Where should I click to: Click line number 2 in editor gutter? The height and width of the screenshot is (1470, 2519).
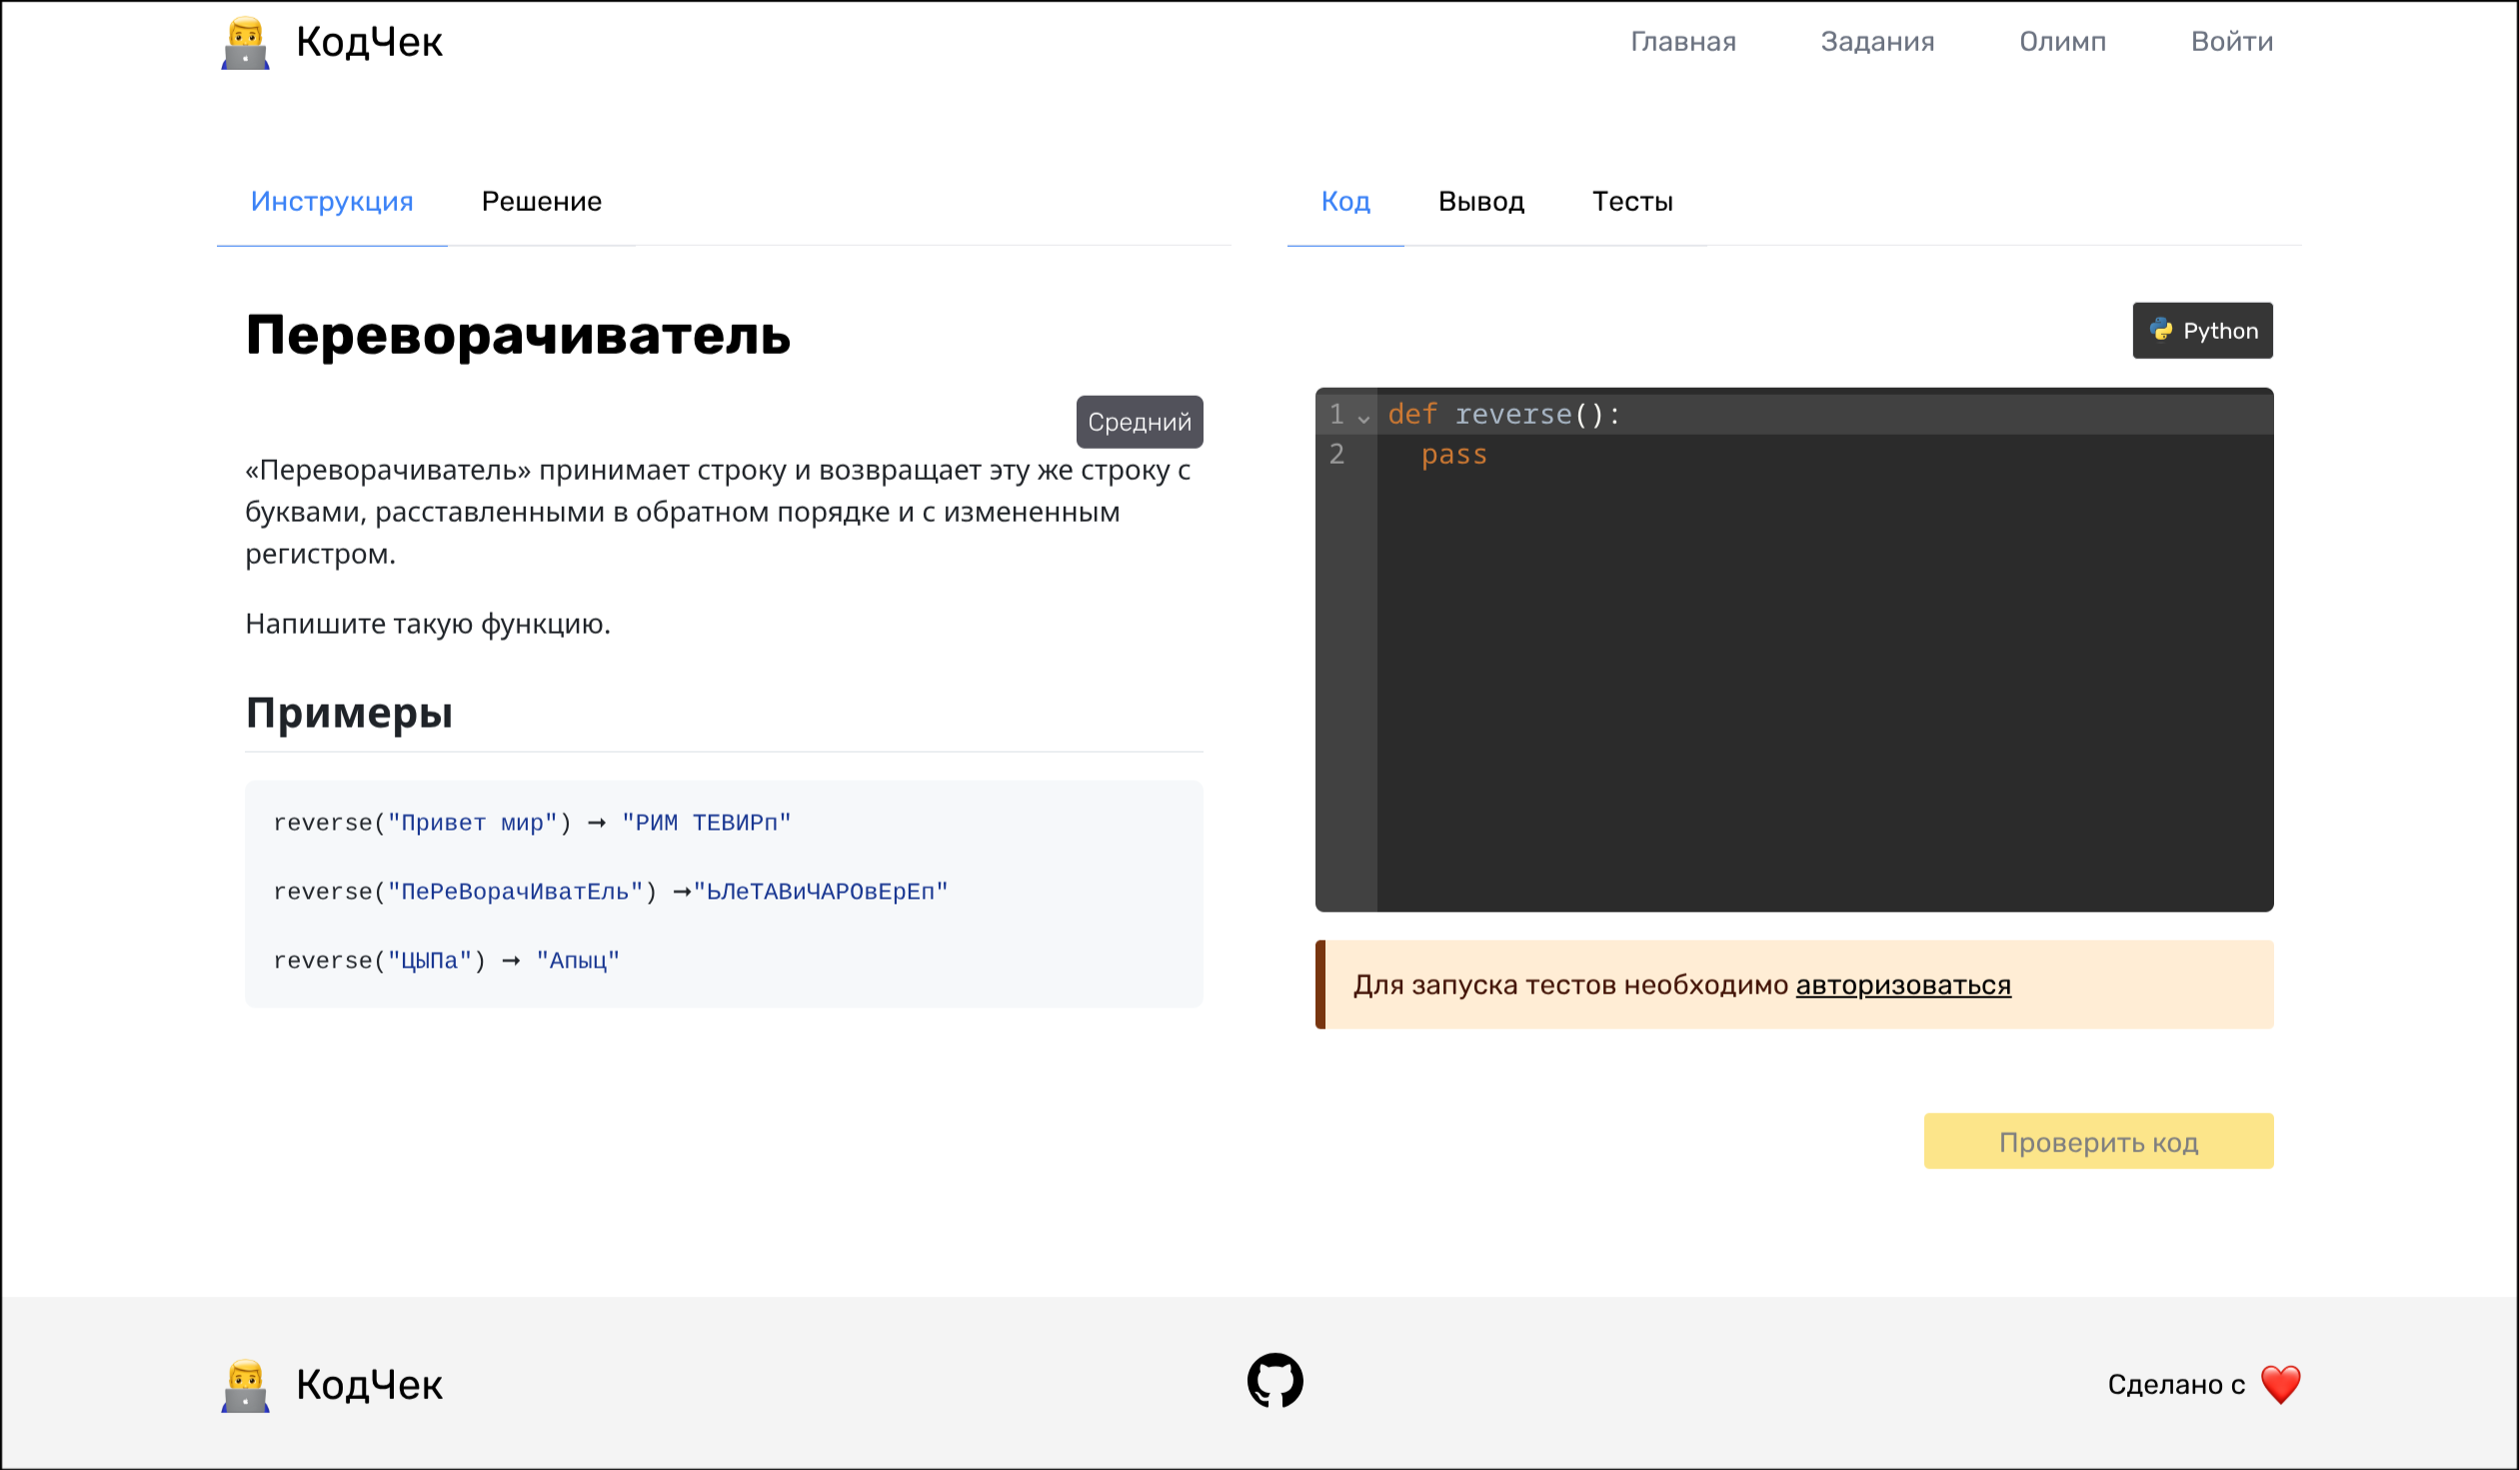[x=1336, y=455]
